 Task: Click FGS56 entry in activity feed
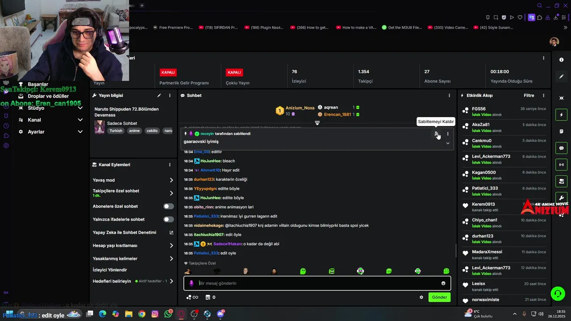point(504,111)
